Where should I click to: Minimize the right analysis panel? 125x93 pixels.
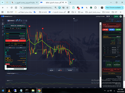coord(101,21)
